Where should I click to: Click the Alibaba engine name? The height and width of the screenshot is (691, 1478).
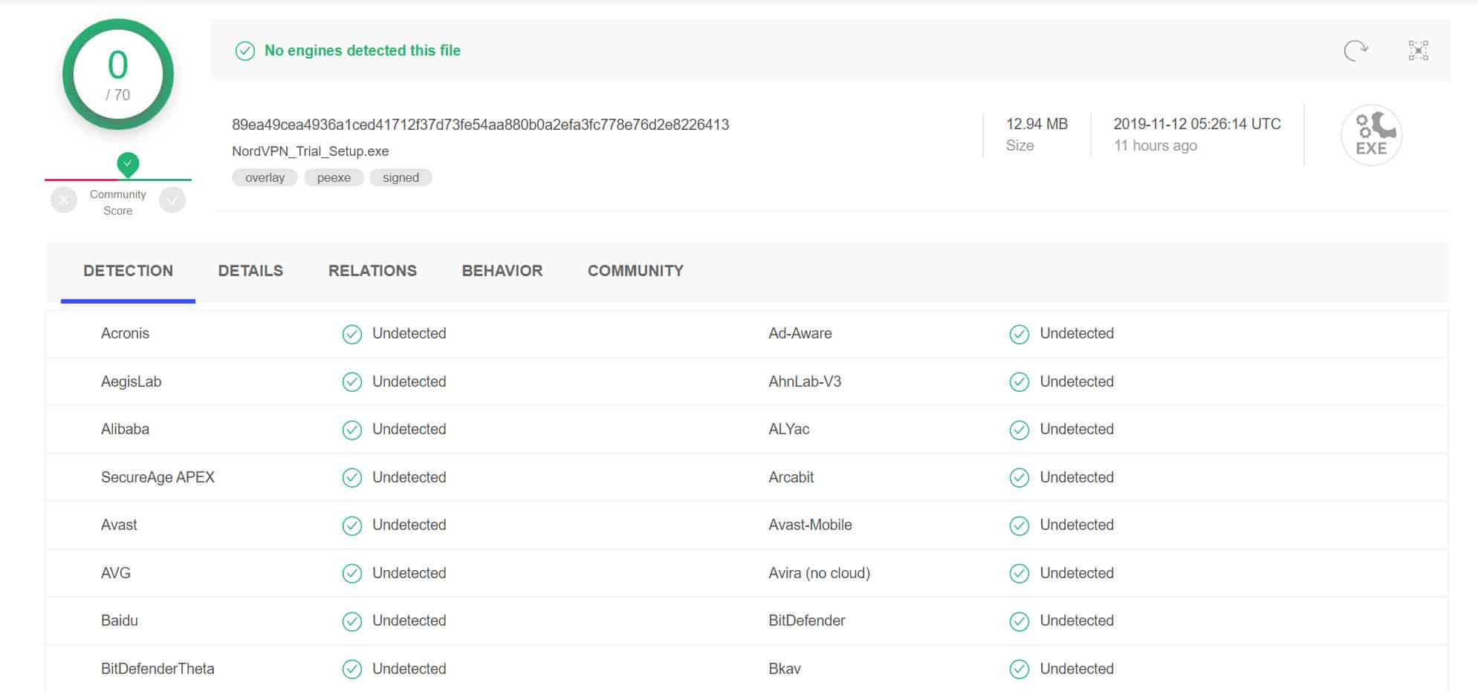tap(125, 429)
